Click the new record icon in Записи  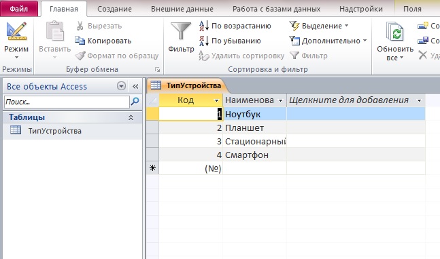coord(423,26)
